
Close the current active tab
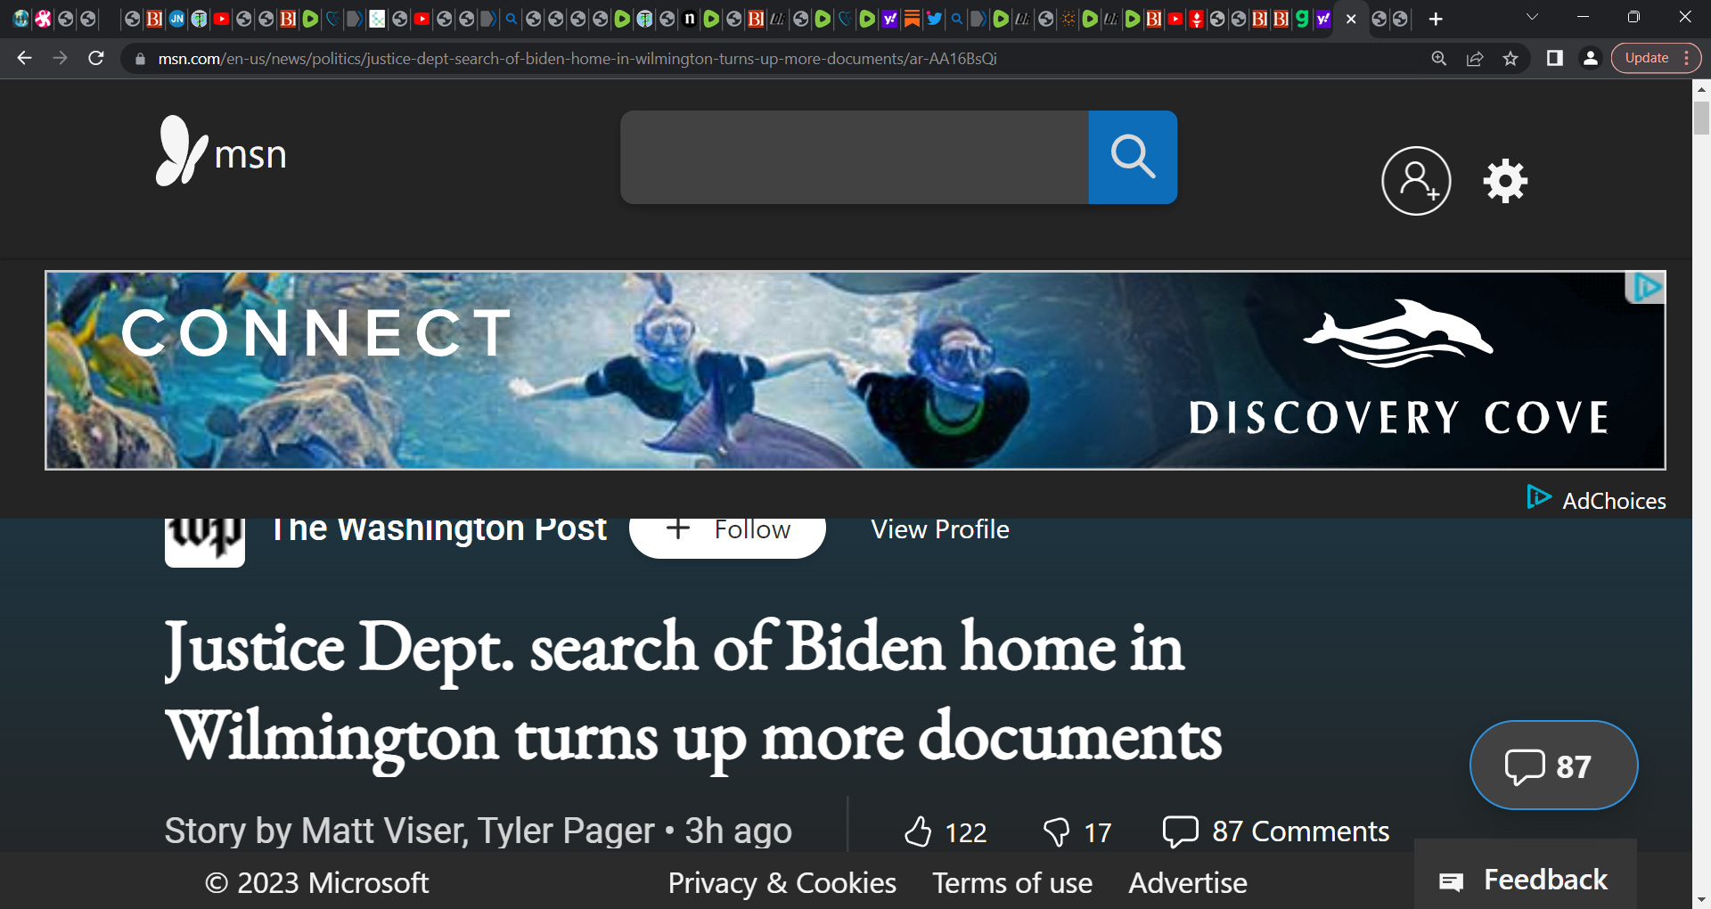[x=1351, y=19]
